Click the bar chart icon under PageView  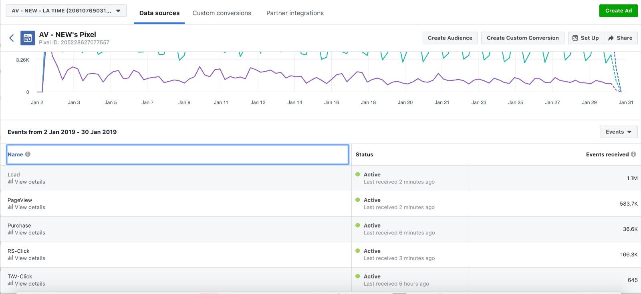pos(10,207)
